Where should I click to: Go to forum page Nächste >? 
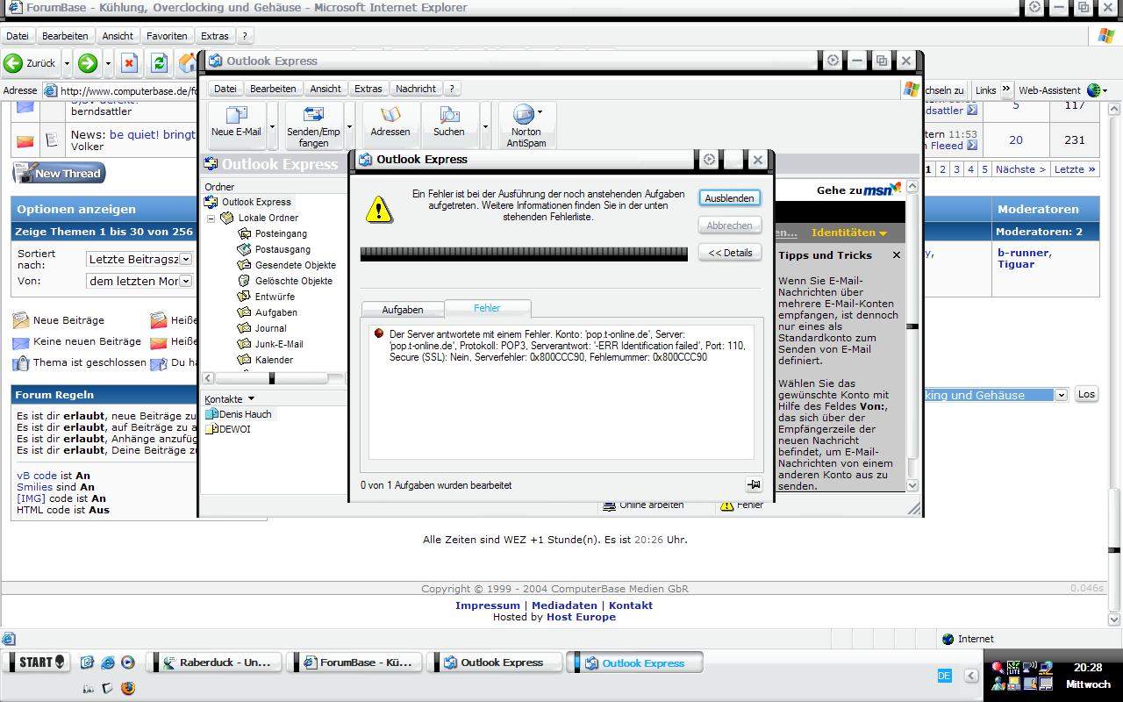pos(1020,169)
